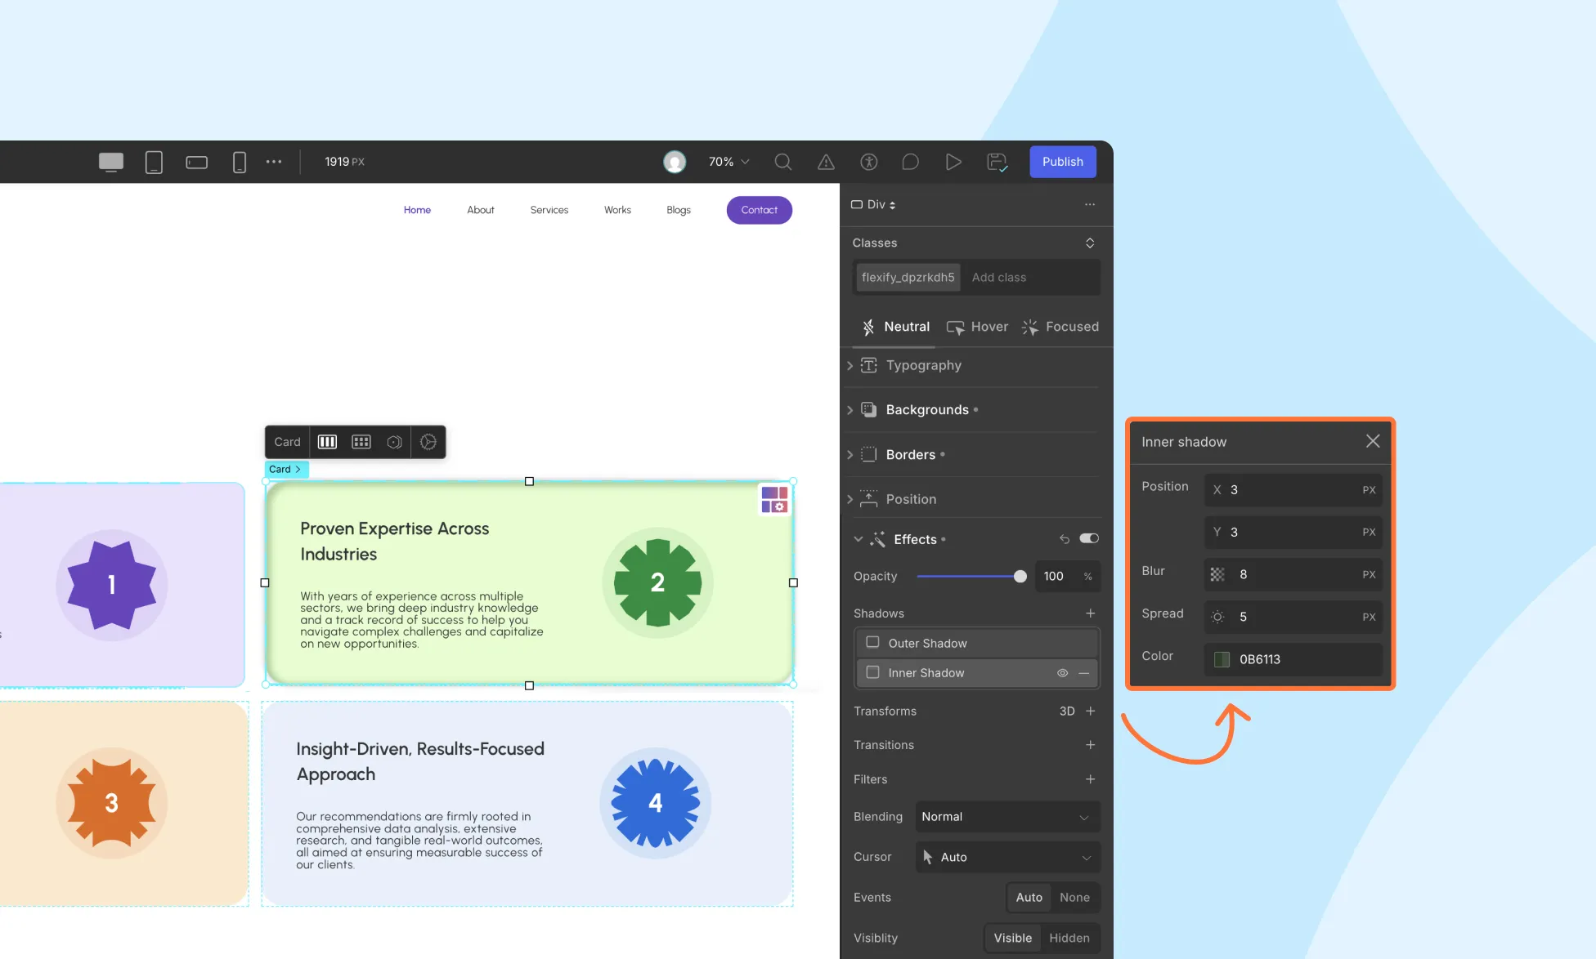Open the accessibility checker icon
The width and height of the screenshot is (1596, 959).
[868, 162]
